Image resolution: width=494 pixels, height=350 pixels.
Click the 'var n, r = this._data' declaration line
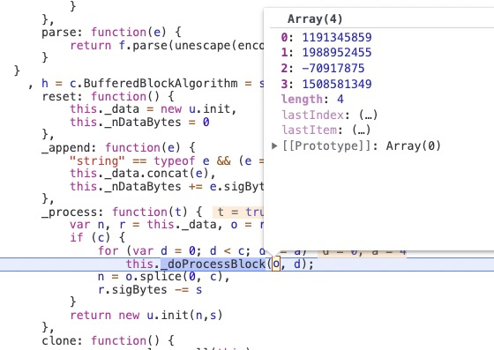pos(167,225)
